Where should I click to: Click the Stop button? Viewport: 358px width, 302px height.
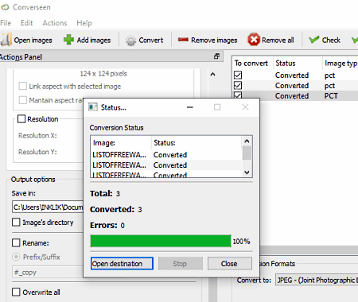click(181, 264)
